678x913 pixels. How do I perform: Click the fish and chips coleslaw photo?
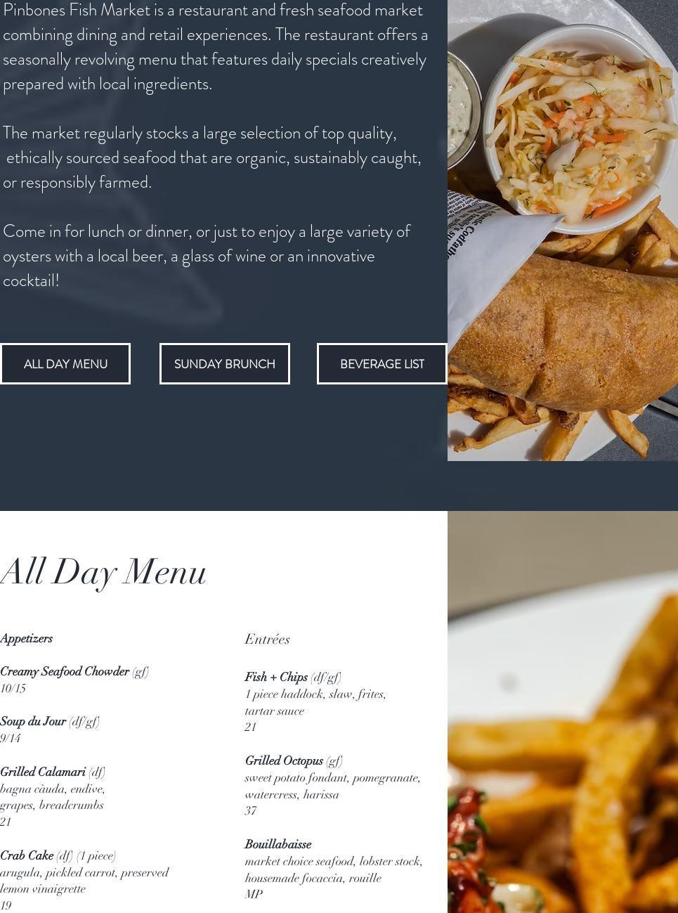coord(563,230)
